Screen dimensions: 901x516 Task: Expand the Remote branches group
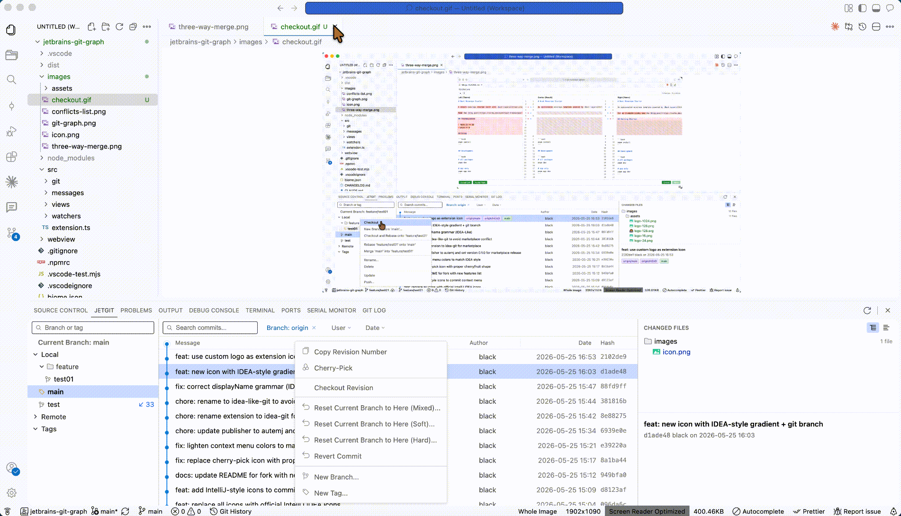point(36,417)
